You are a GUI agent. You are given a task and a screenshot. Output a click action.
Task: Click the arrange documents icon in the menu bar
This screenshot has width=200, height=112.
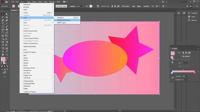(x=64, y=2)
